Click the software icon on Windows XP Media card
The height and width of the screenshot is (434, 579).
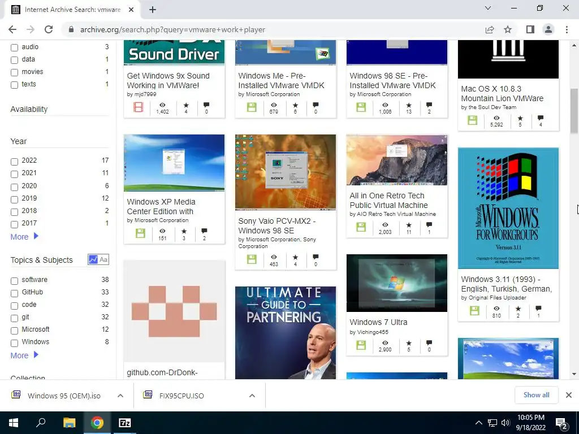[x=140, y=233]
